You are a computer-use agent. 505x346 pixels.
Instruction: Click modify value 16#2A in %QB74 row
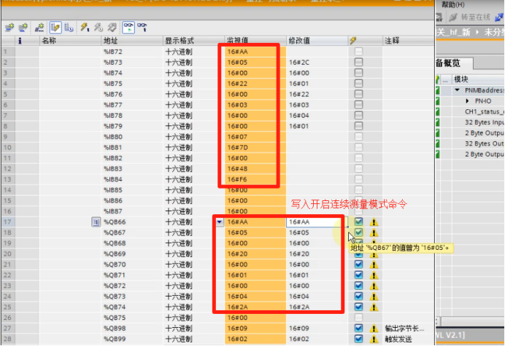click(x=299, y=307)
